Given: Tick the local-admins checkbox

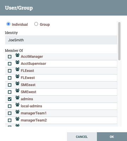Looking at the screenshot, I should (10, 106).
